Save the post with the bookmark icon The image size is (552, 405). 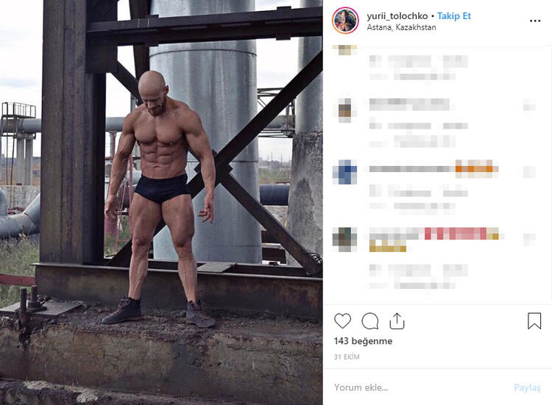(534, 320)
